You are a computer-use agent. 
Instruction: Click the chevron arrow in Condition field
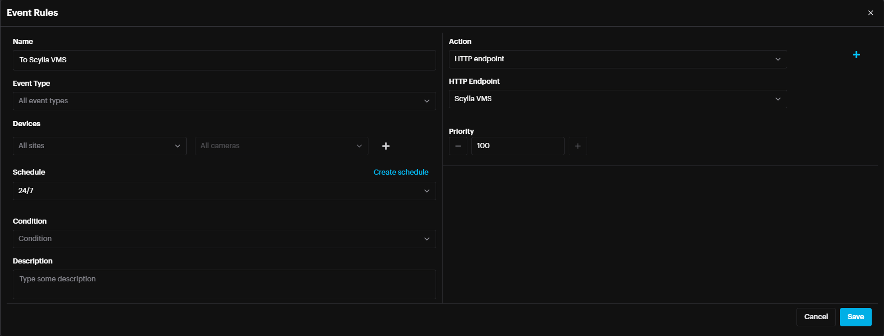coord(426,239)
